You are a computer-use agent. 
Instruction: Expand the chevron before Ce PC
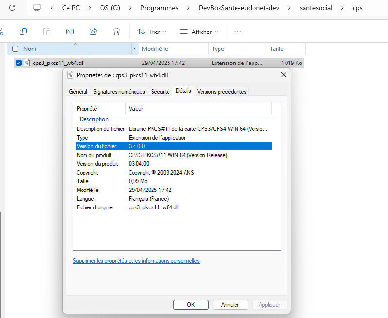click(x=51, y=8)
